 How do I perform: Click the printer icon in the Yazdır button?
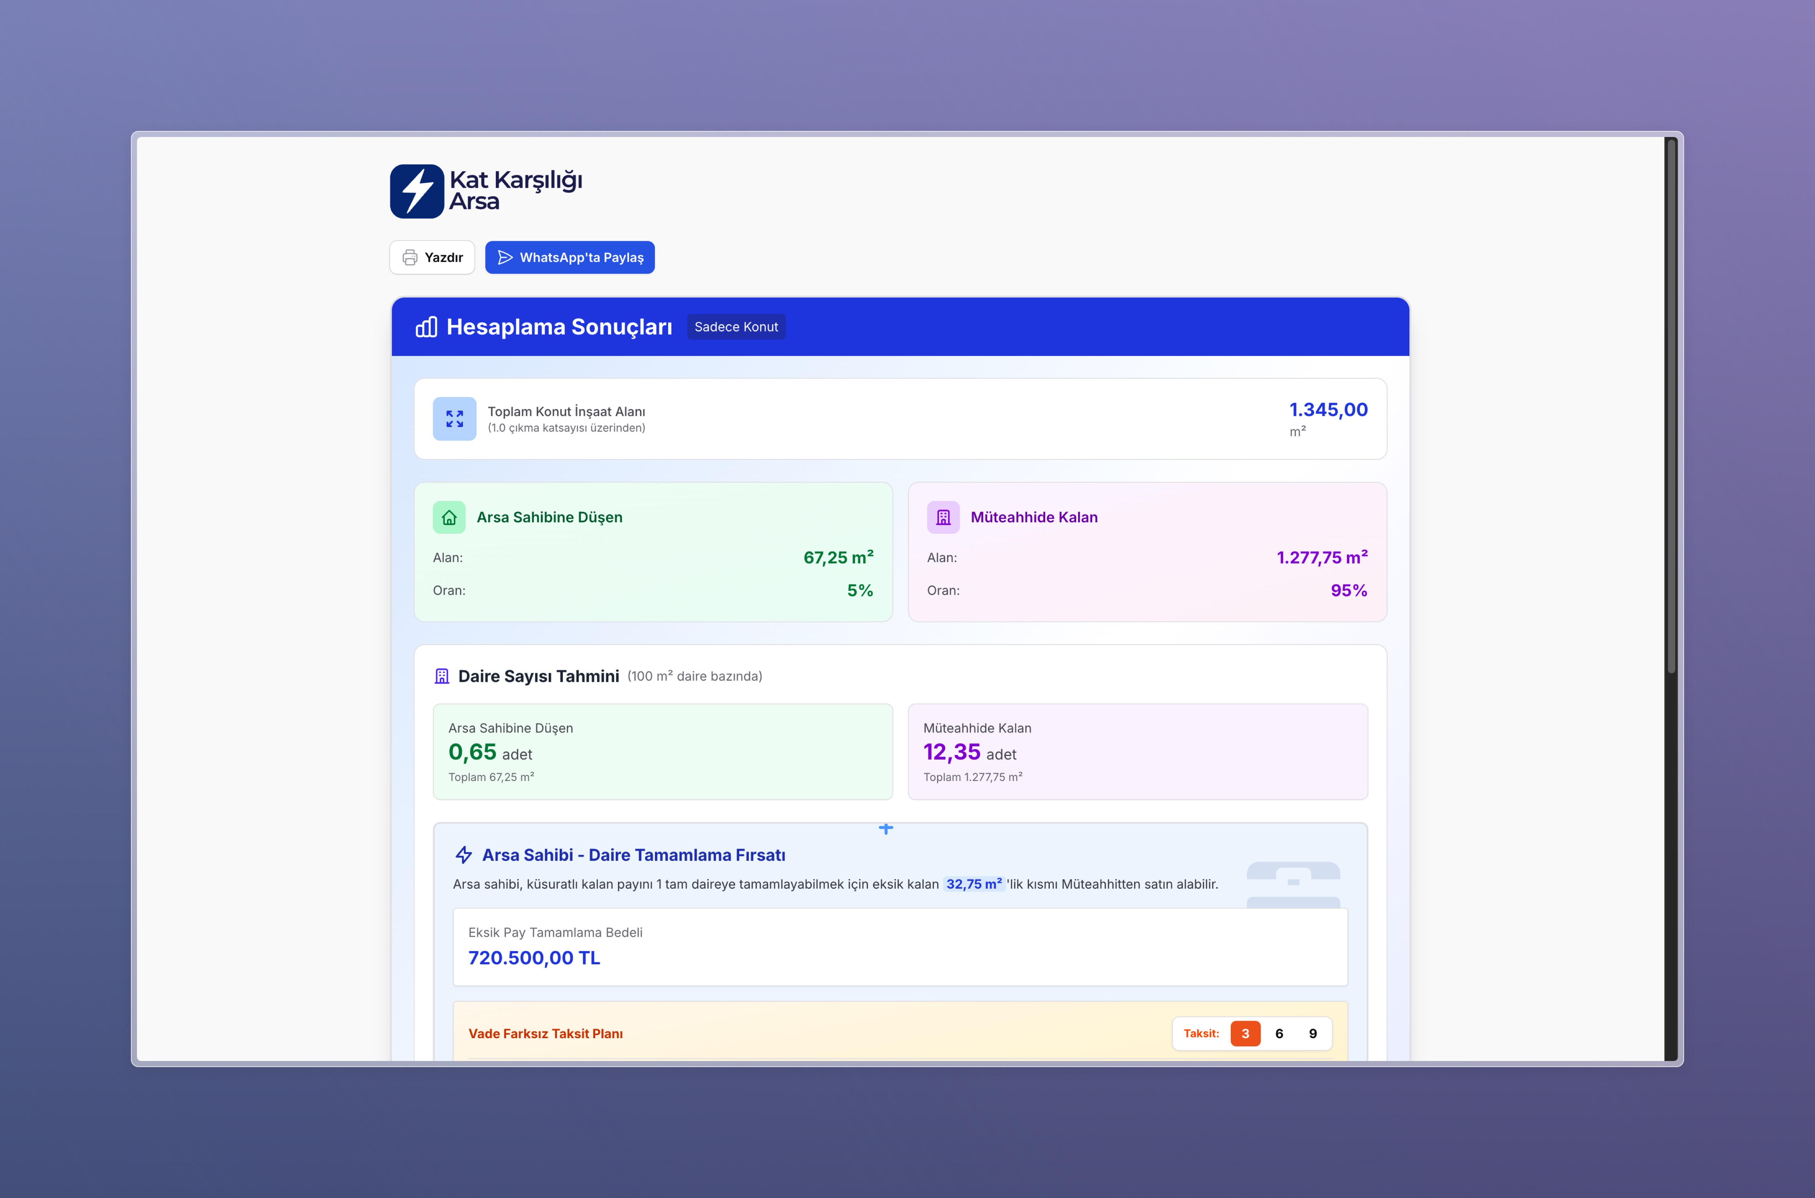[x=410, y=258]
